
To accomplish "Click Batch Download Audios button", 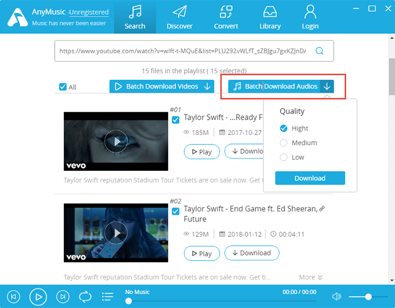I will point(274,86).
